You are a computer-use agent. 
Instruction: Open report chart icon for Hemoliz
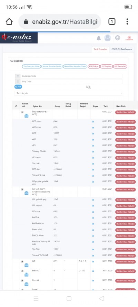[93, 271]
